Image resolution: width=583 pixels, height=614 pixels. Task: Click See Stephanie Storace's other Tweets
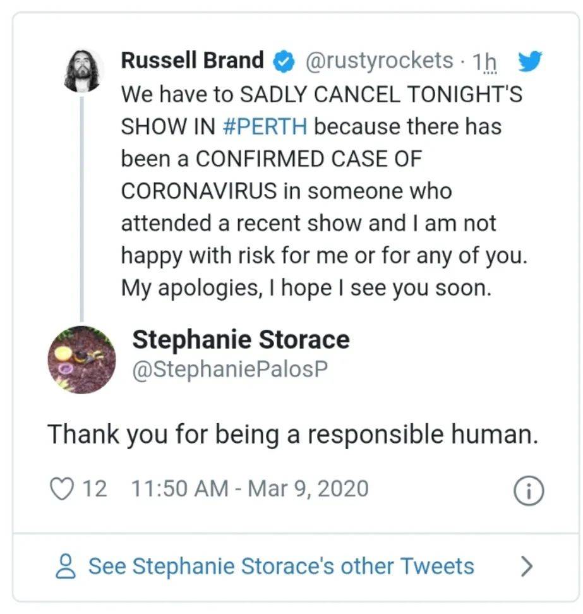(x=281, y=566)
